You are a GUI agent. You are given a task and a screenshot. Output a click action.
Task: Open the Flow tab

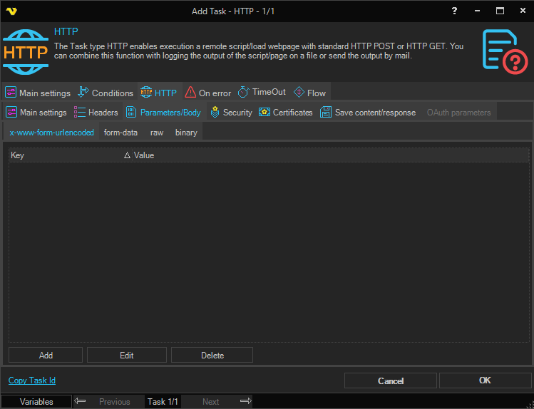[310, 93]
